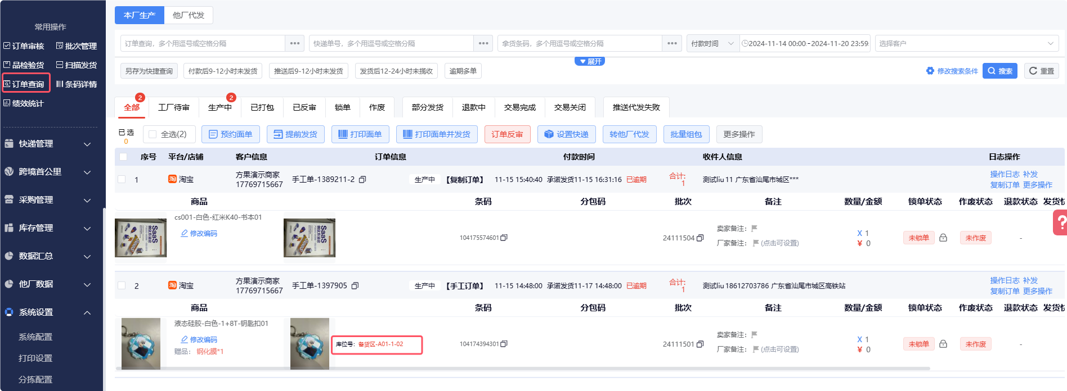The width and height of the screenshot is (1067, 391).
Task: Click 展开 to expand search filters
Action: 590,61
